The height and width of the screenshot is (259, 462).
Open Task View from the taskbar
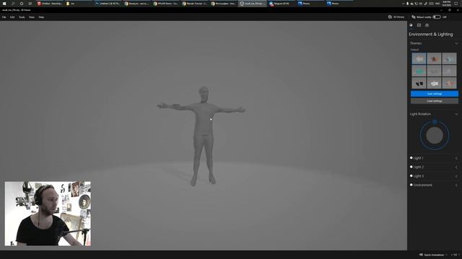[x=30, y=4]
